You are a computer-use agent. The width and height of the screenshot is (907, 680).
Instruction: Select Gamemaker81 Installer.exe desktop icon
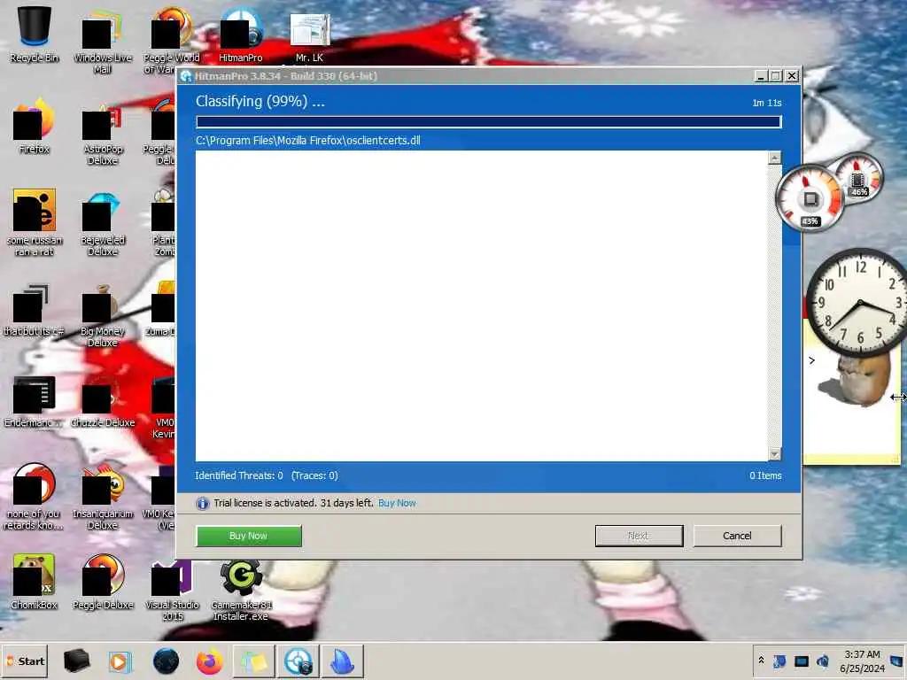pos(241,590)
